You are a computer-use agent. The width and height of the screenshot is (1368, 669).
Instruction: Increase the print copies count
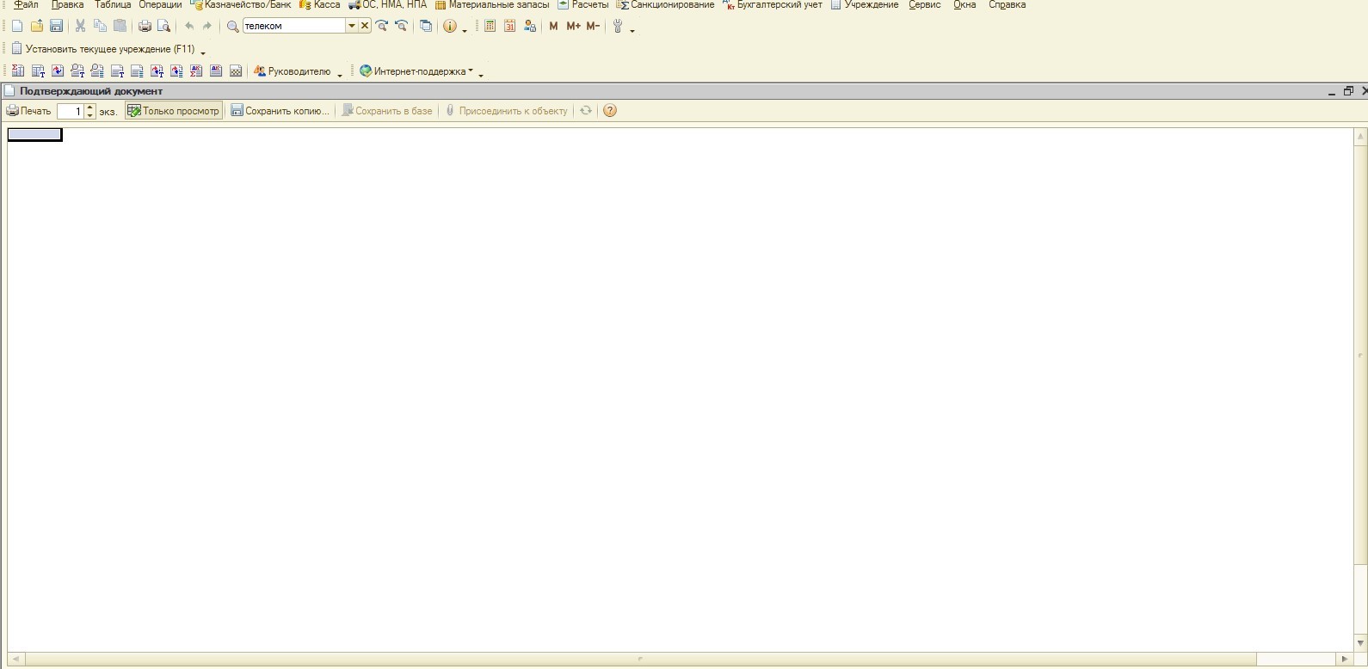pos(90,107)
